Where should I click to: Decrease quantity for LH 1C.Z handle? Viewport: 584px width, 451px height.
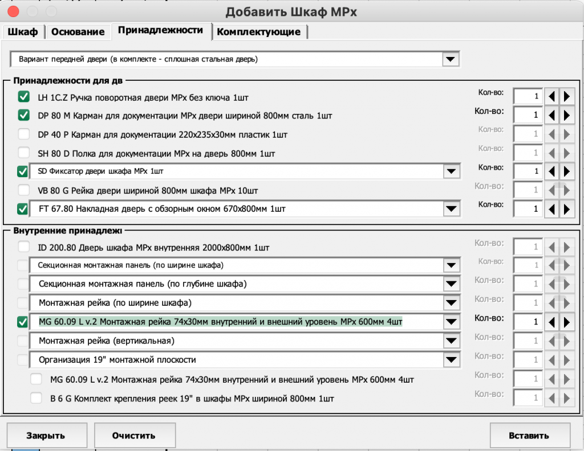click(x=551, y=97)
